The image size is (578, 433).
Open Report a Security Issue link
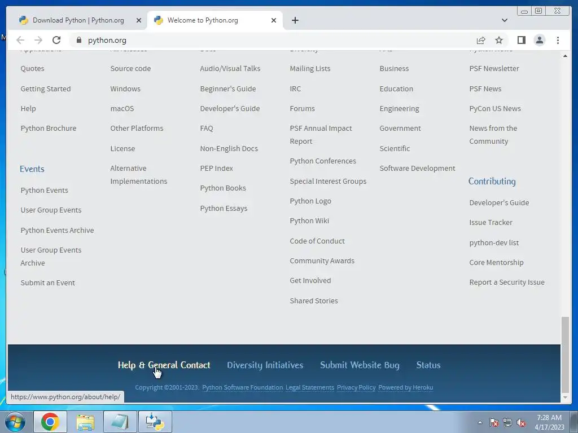[x=507, y=282]
